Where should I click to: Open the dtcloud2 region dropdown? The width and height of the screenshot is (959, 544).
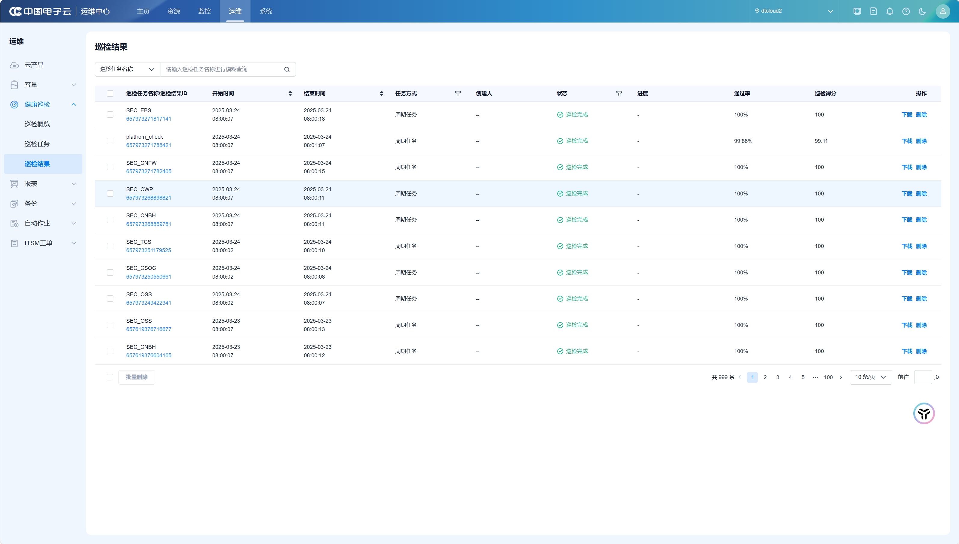point(794,11)
